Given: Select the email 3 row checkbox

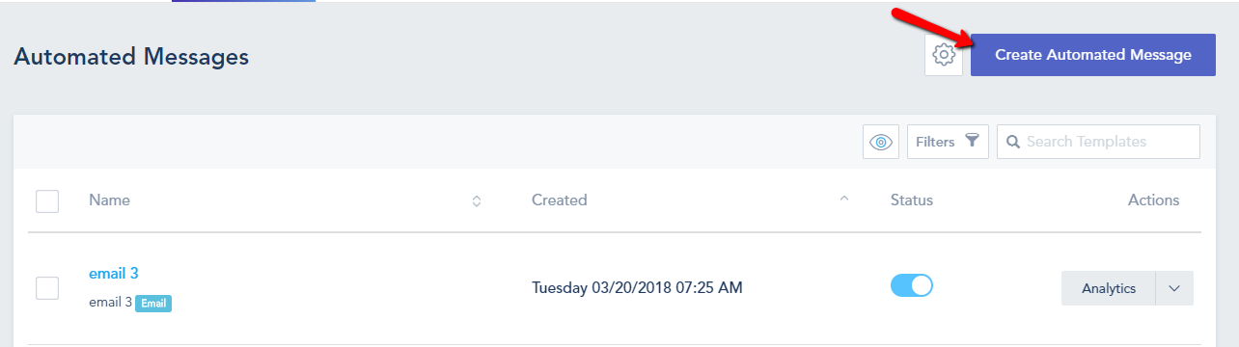Looking at the screenshot, I should point(47,288).
